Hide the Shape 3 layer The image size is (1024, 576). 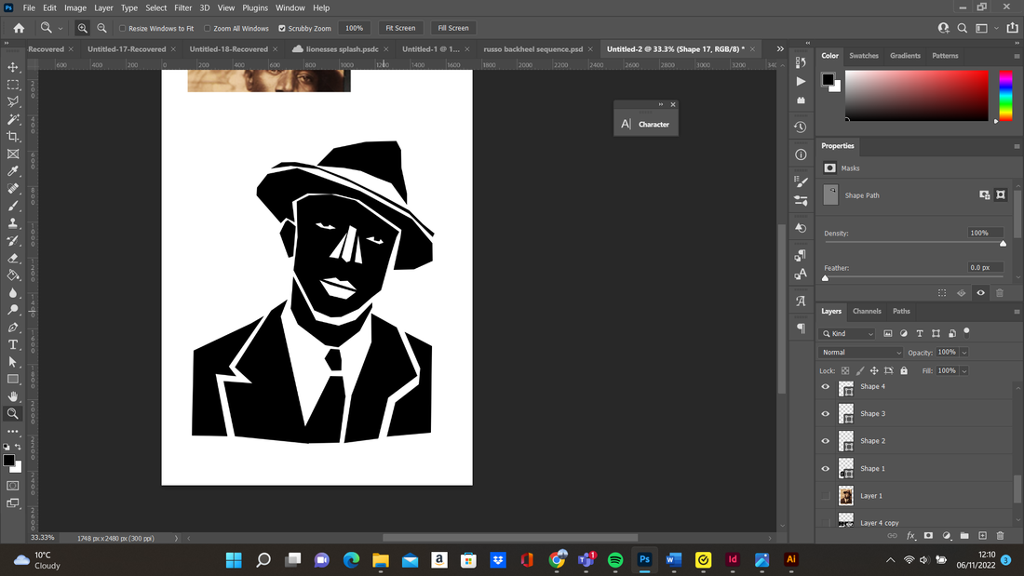pyautogui.click(x=826, y=414)
